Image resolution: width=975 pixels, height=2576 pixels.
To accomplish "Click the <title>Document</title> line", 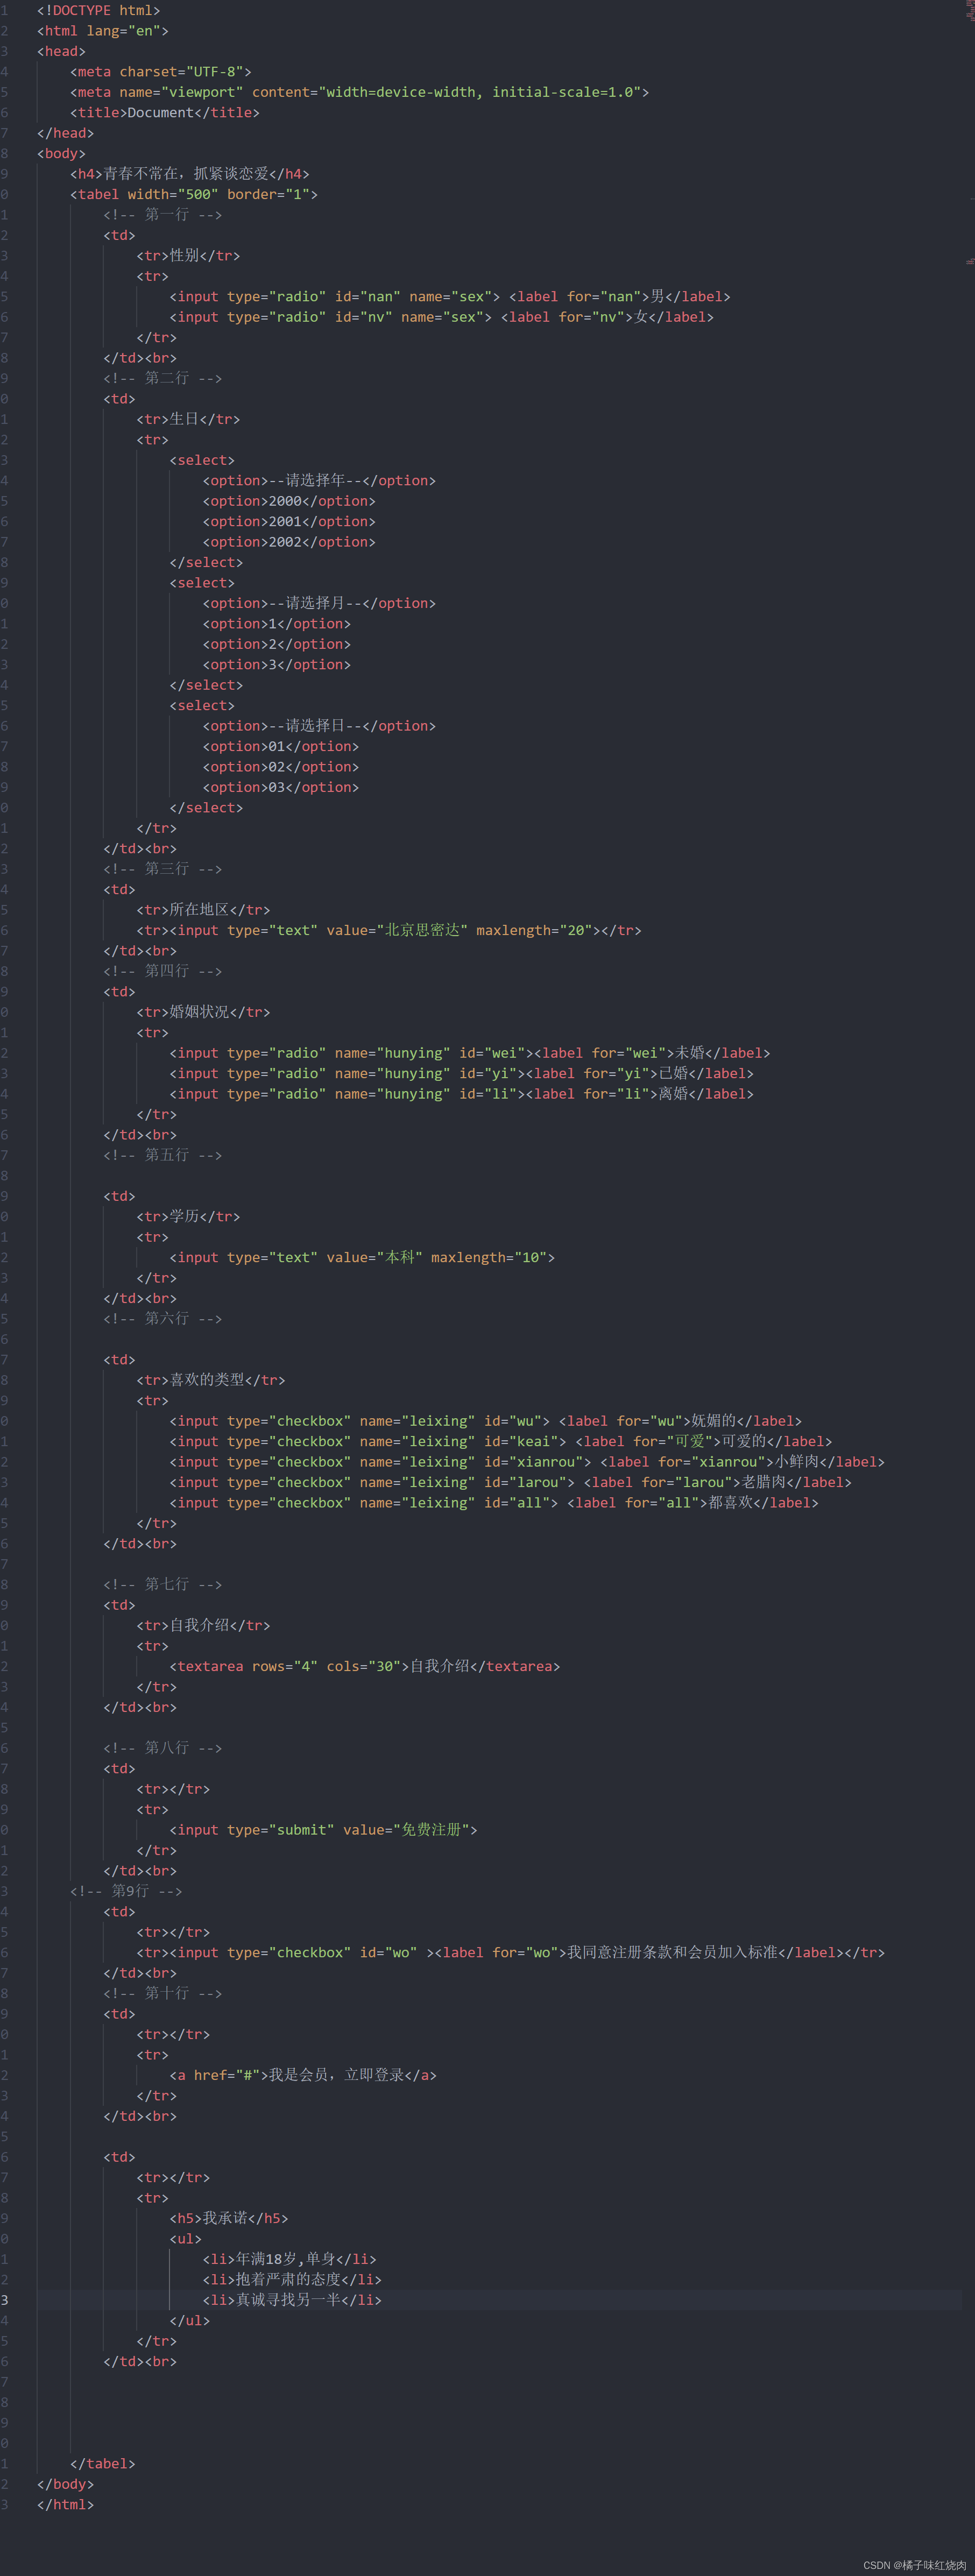I will point(164,113).
